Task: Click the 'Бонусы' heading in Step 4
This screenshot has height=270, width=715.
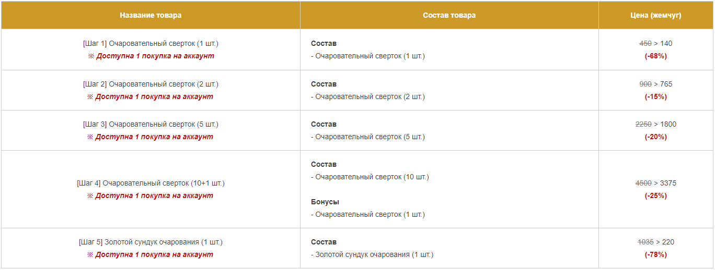Action: [325, 202]
